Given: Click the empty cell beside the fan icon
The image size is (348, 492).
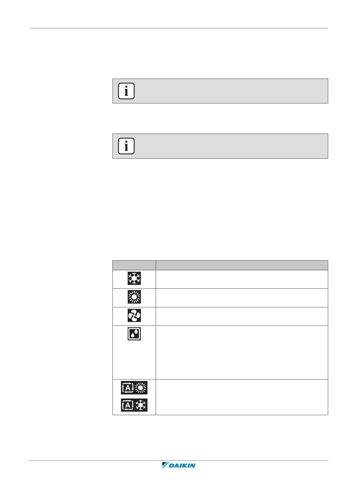Looking at the screenshot, I should 242,316.
